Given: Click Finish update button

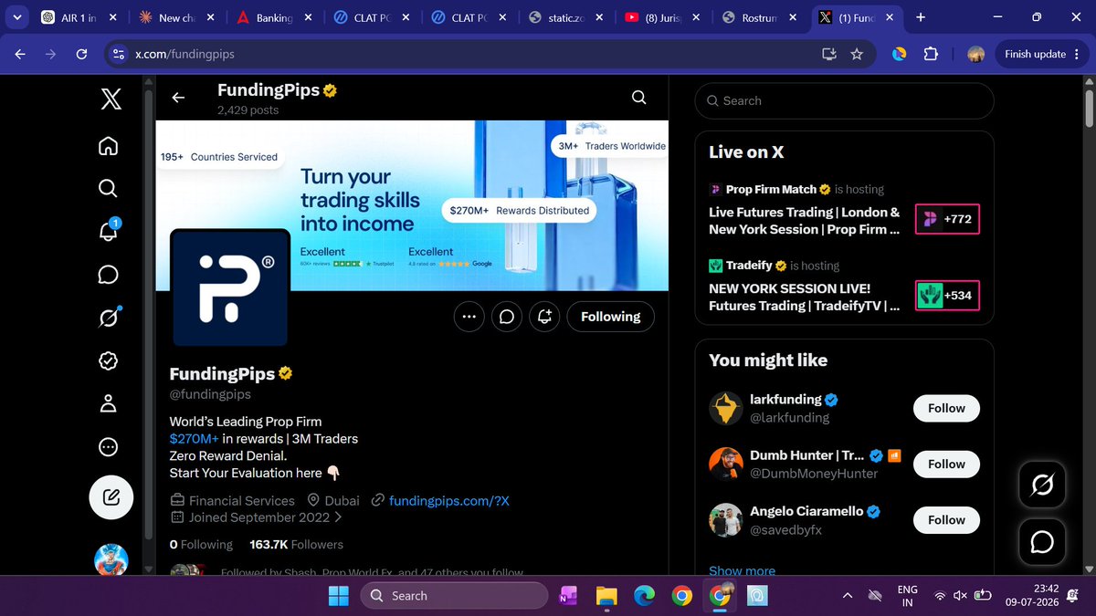Looking at the screenshot, I should click(1035, 54).
